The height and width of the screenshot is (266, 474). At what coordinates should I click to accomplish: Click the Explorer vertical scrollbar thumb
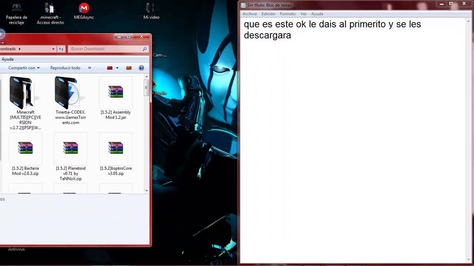(x=146, y=88)
